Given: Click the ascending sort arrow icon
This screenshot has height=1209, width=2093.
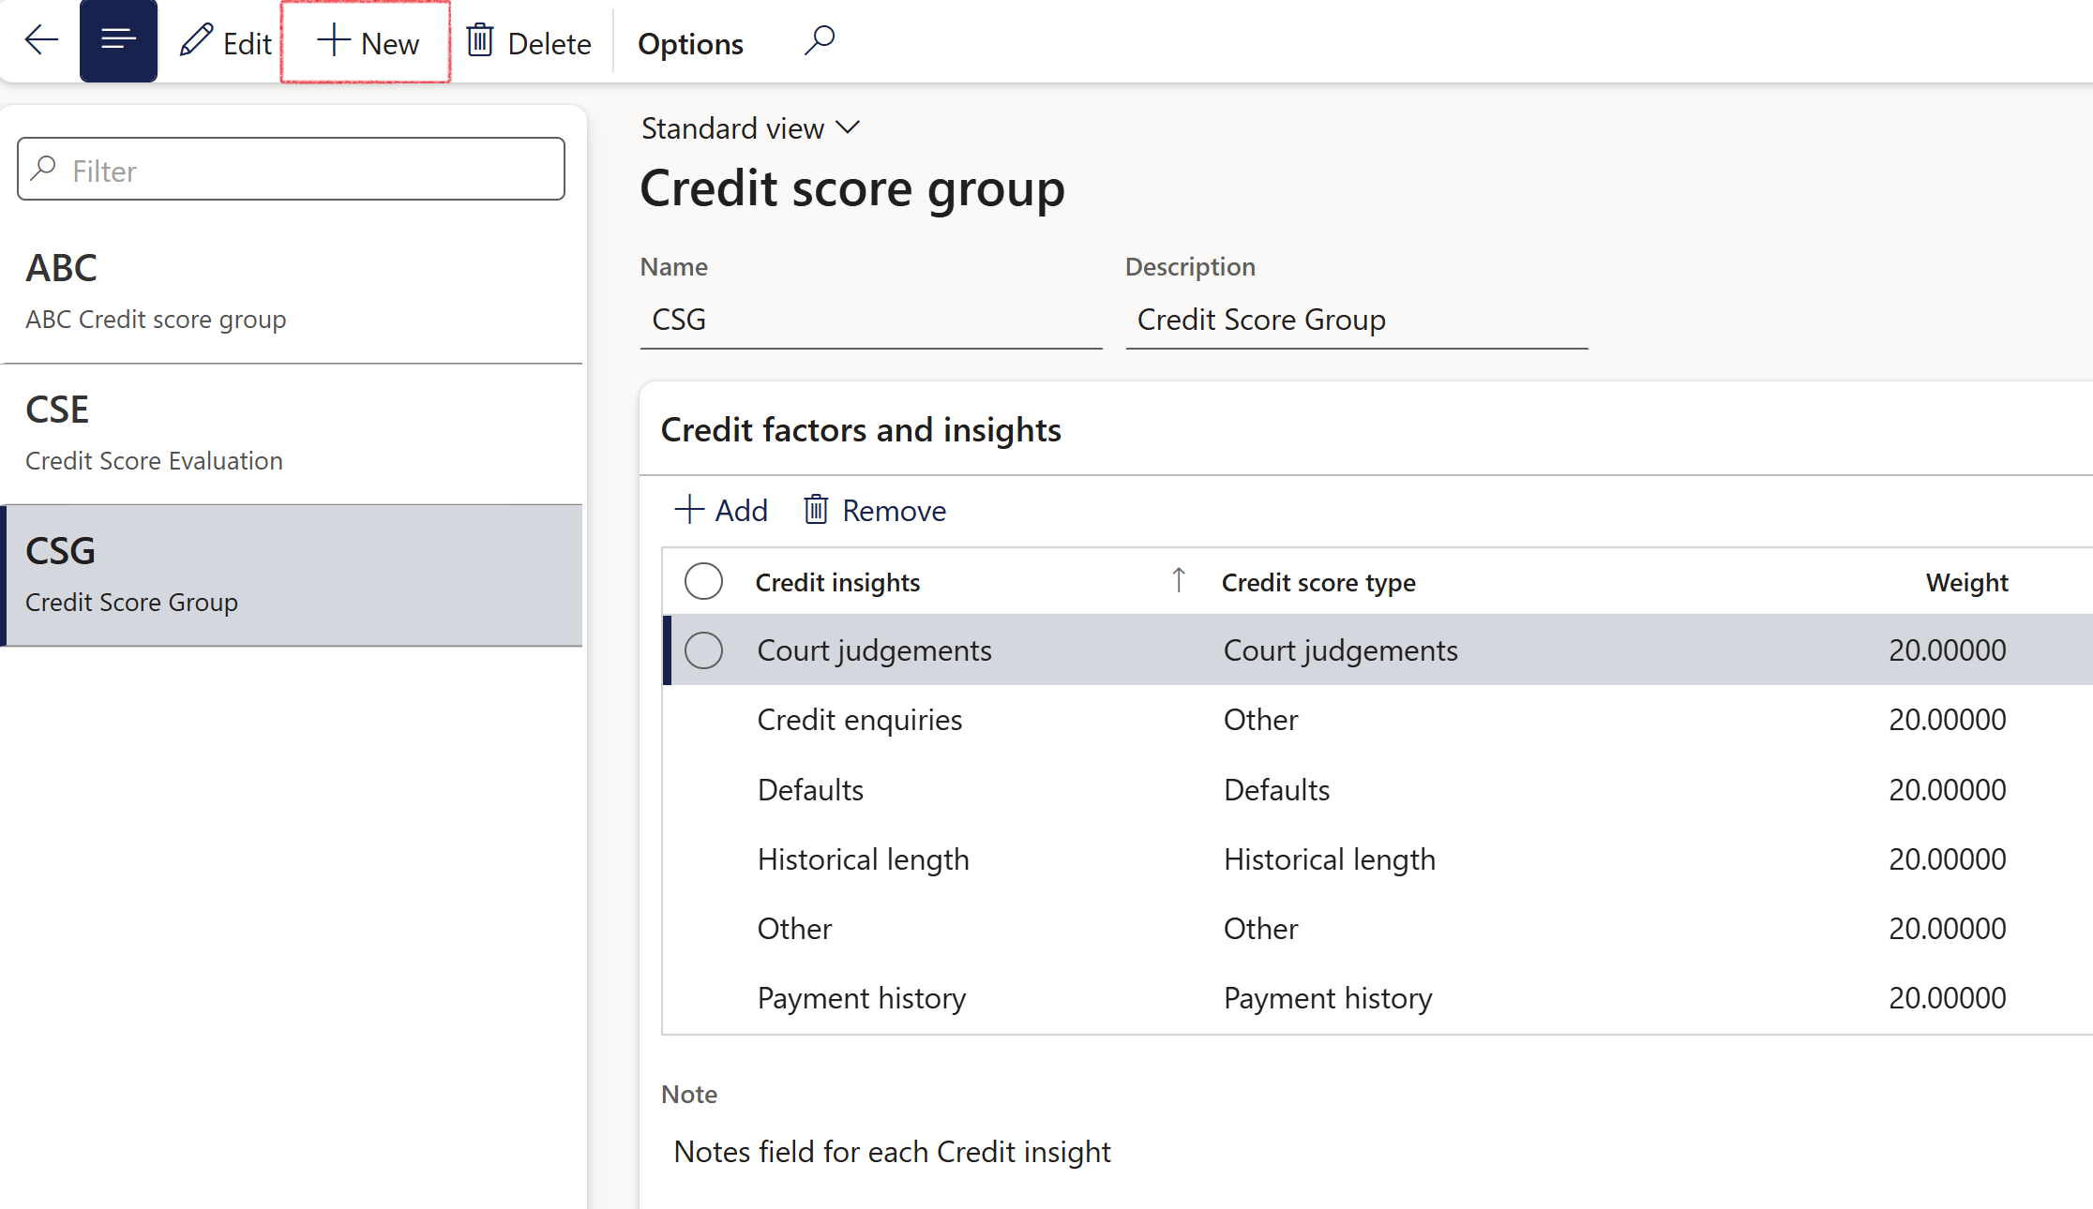Looking at the screenshot, I should [x=1179, y=580].
